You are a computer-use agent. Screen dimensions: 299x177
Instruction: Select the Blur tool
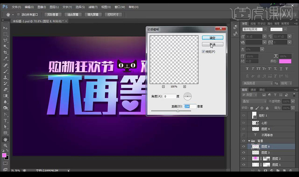[5, 102]
